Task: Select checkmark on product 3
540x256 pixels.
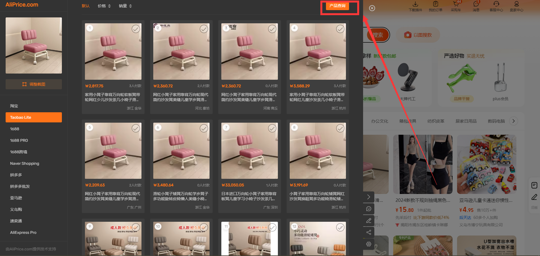Action: [272, 29]
